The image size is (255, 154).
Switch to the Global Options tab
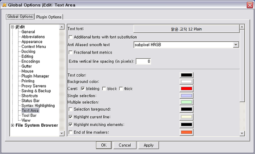[20, 17]
